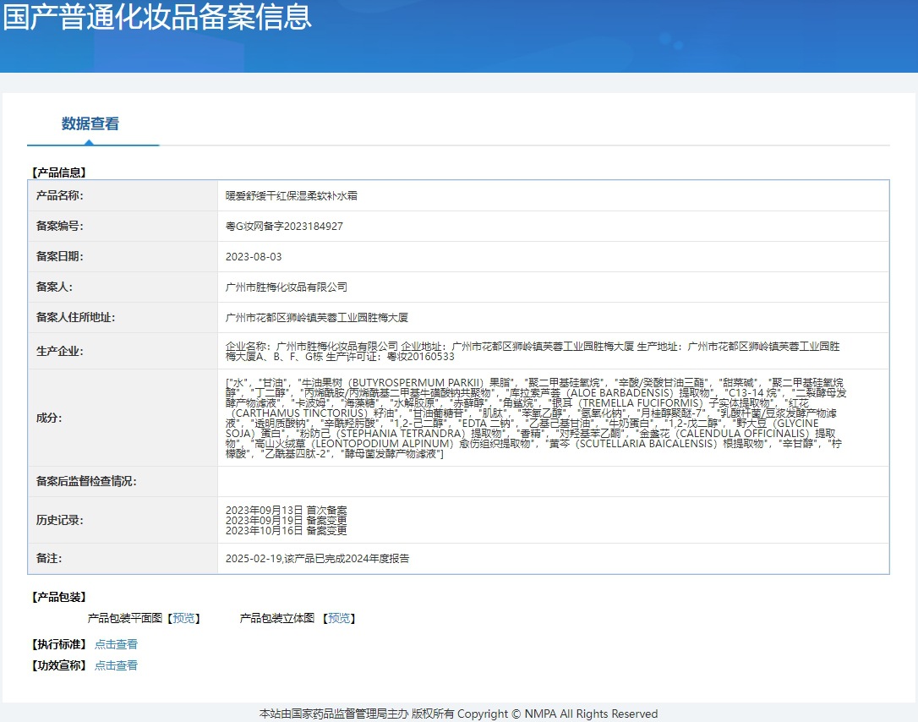
Task: Select history entry 2023年10月16日 备案变更
Action: click(x=286, y=531)
